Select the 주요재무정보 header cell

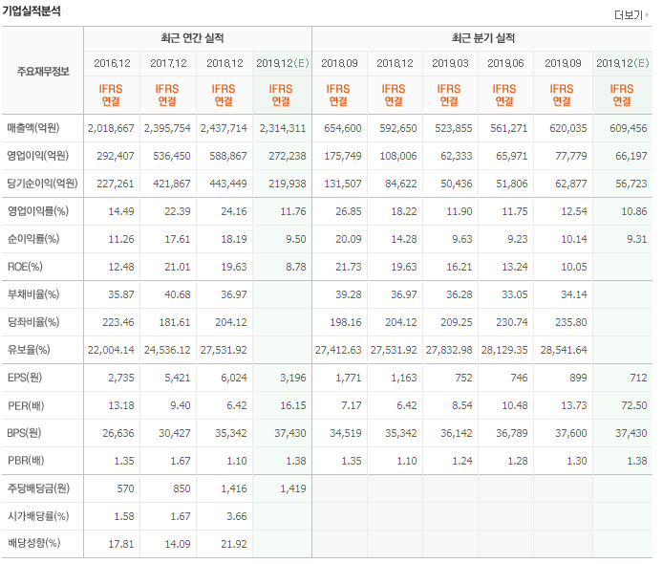point(43,71)
